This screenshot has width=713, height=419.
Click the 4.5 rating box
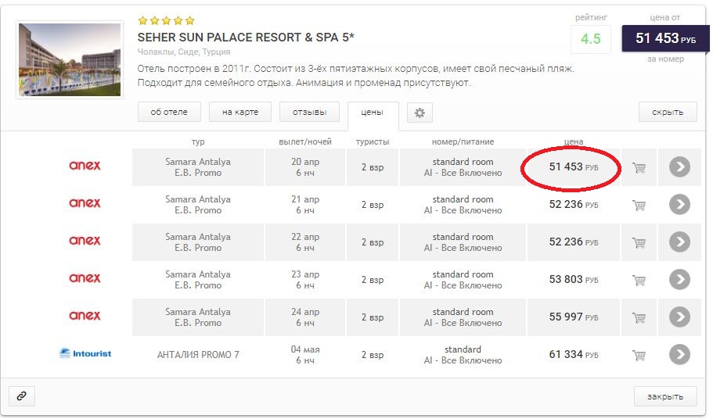tap(591, 39)
